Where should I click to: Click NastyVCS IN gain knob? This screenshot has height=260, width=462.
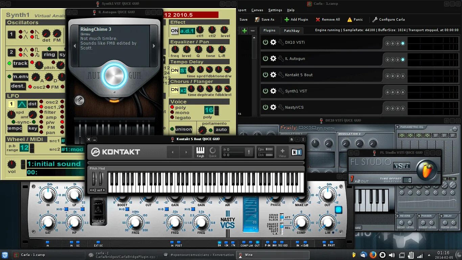point(48,195)
